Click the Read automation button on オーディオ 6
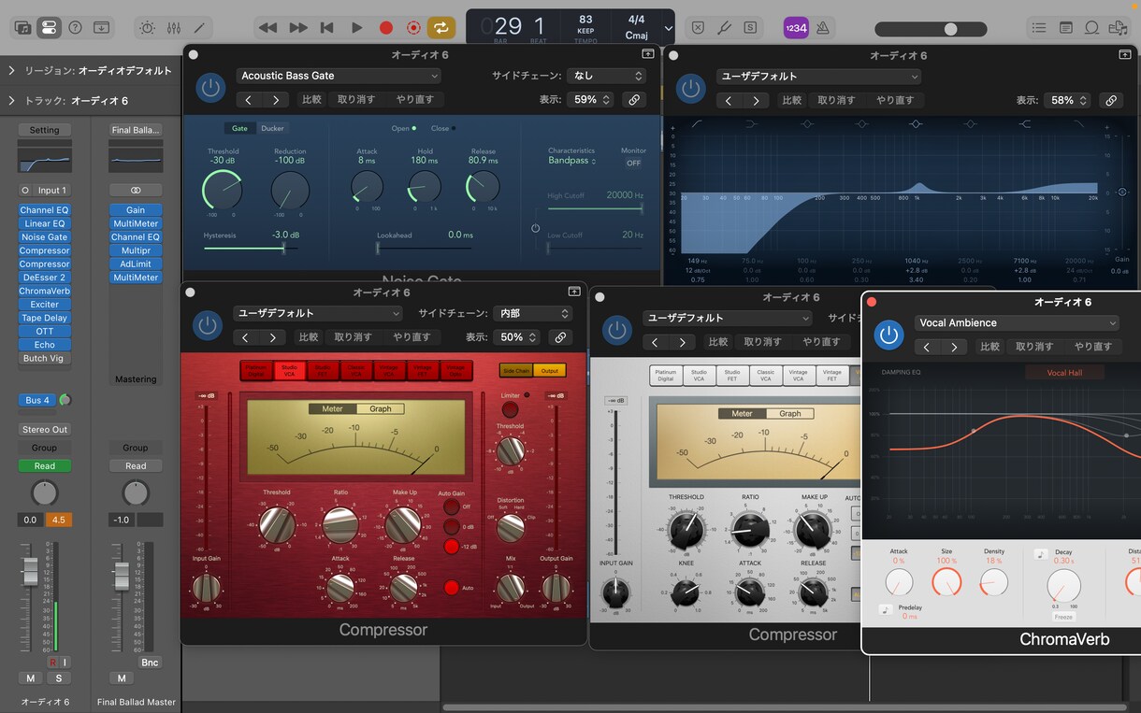 click(x=44, y=465)
